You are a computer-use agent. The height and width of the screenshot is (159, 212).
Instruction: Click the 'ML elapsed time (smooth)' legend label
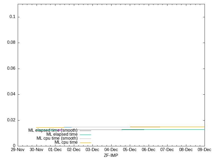(53, 130)
